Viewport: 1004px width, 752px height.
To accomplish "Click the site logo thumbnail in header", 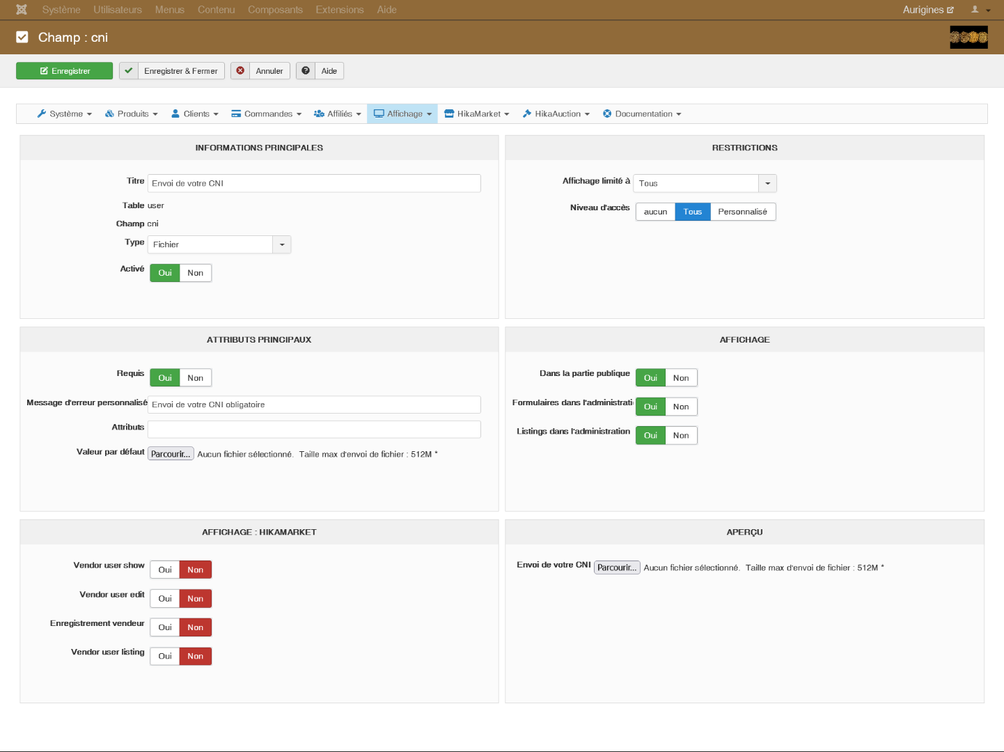I will point(968,37).
